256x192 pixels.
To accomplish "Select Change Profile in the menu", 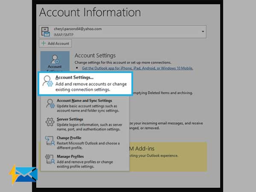I will click(85, 143).
